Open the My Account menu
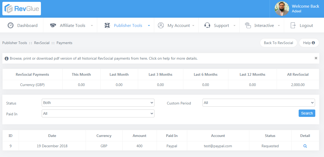The height and width of the screenshot is (157, 324). click(x=176, y=25)
